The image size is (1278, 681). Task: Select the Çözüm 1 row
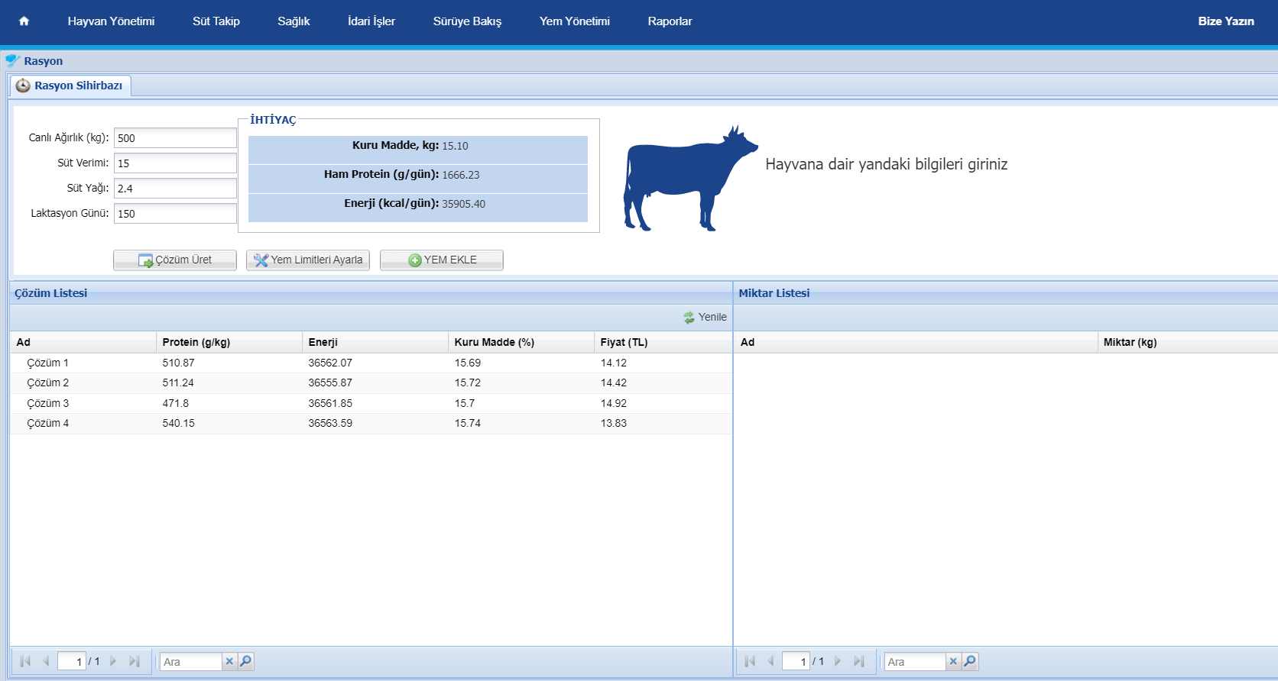[x=371, y=363]
